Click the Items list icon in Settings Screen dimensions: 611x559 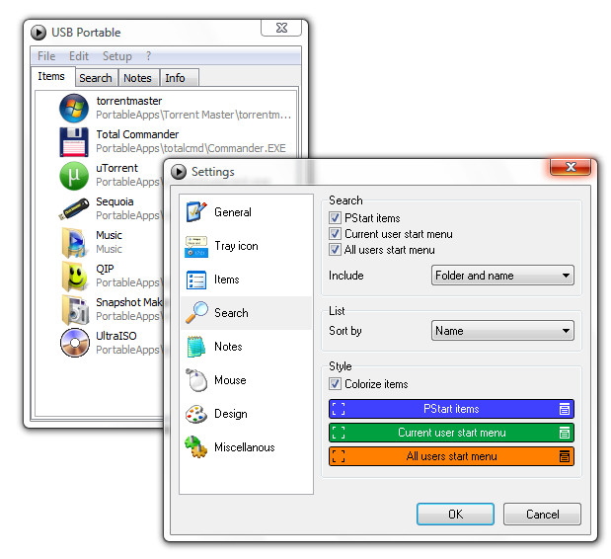click(196, 279)
